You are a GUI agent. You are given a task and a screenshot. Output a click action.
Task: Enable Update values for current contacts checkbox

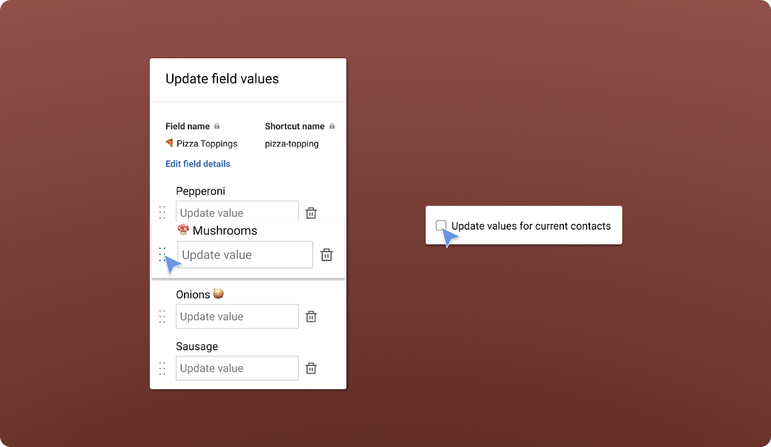coord(440,225)
